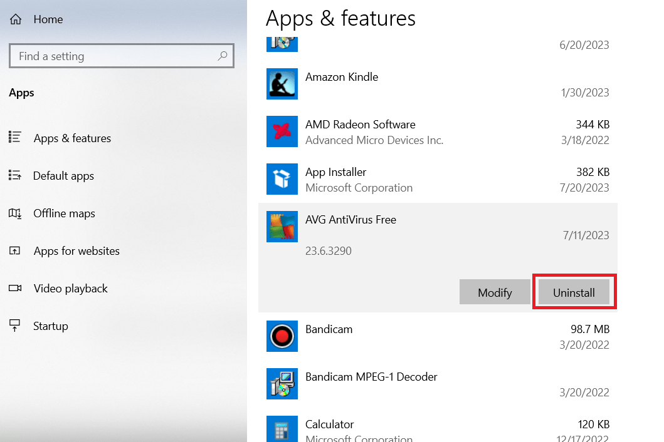The image size is (664, 442).
Task: Click the Bandicam record icon
Action: [282, 336]
